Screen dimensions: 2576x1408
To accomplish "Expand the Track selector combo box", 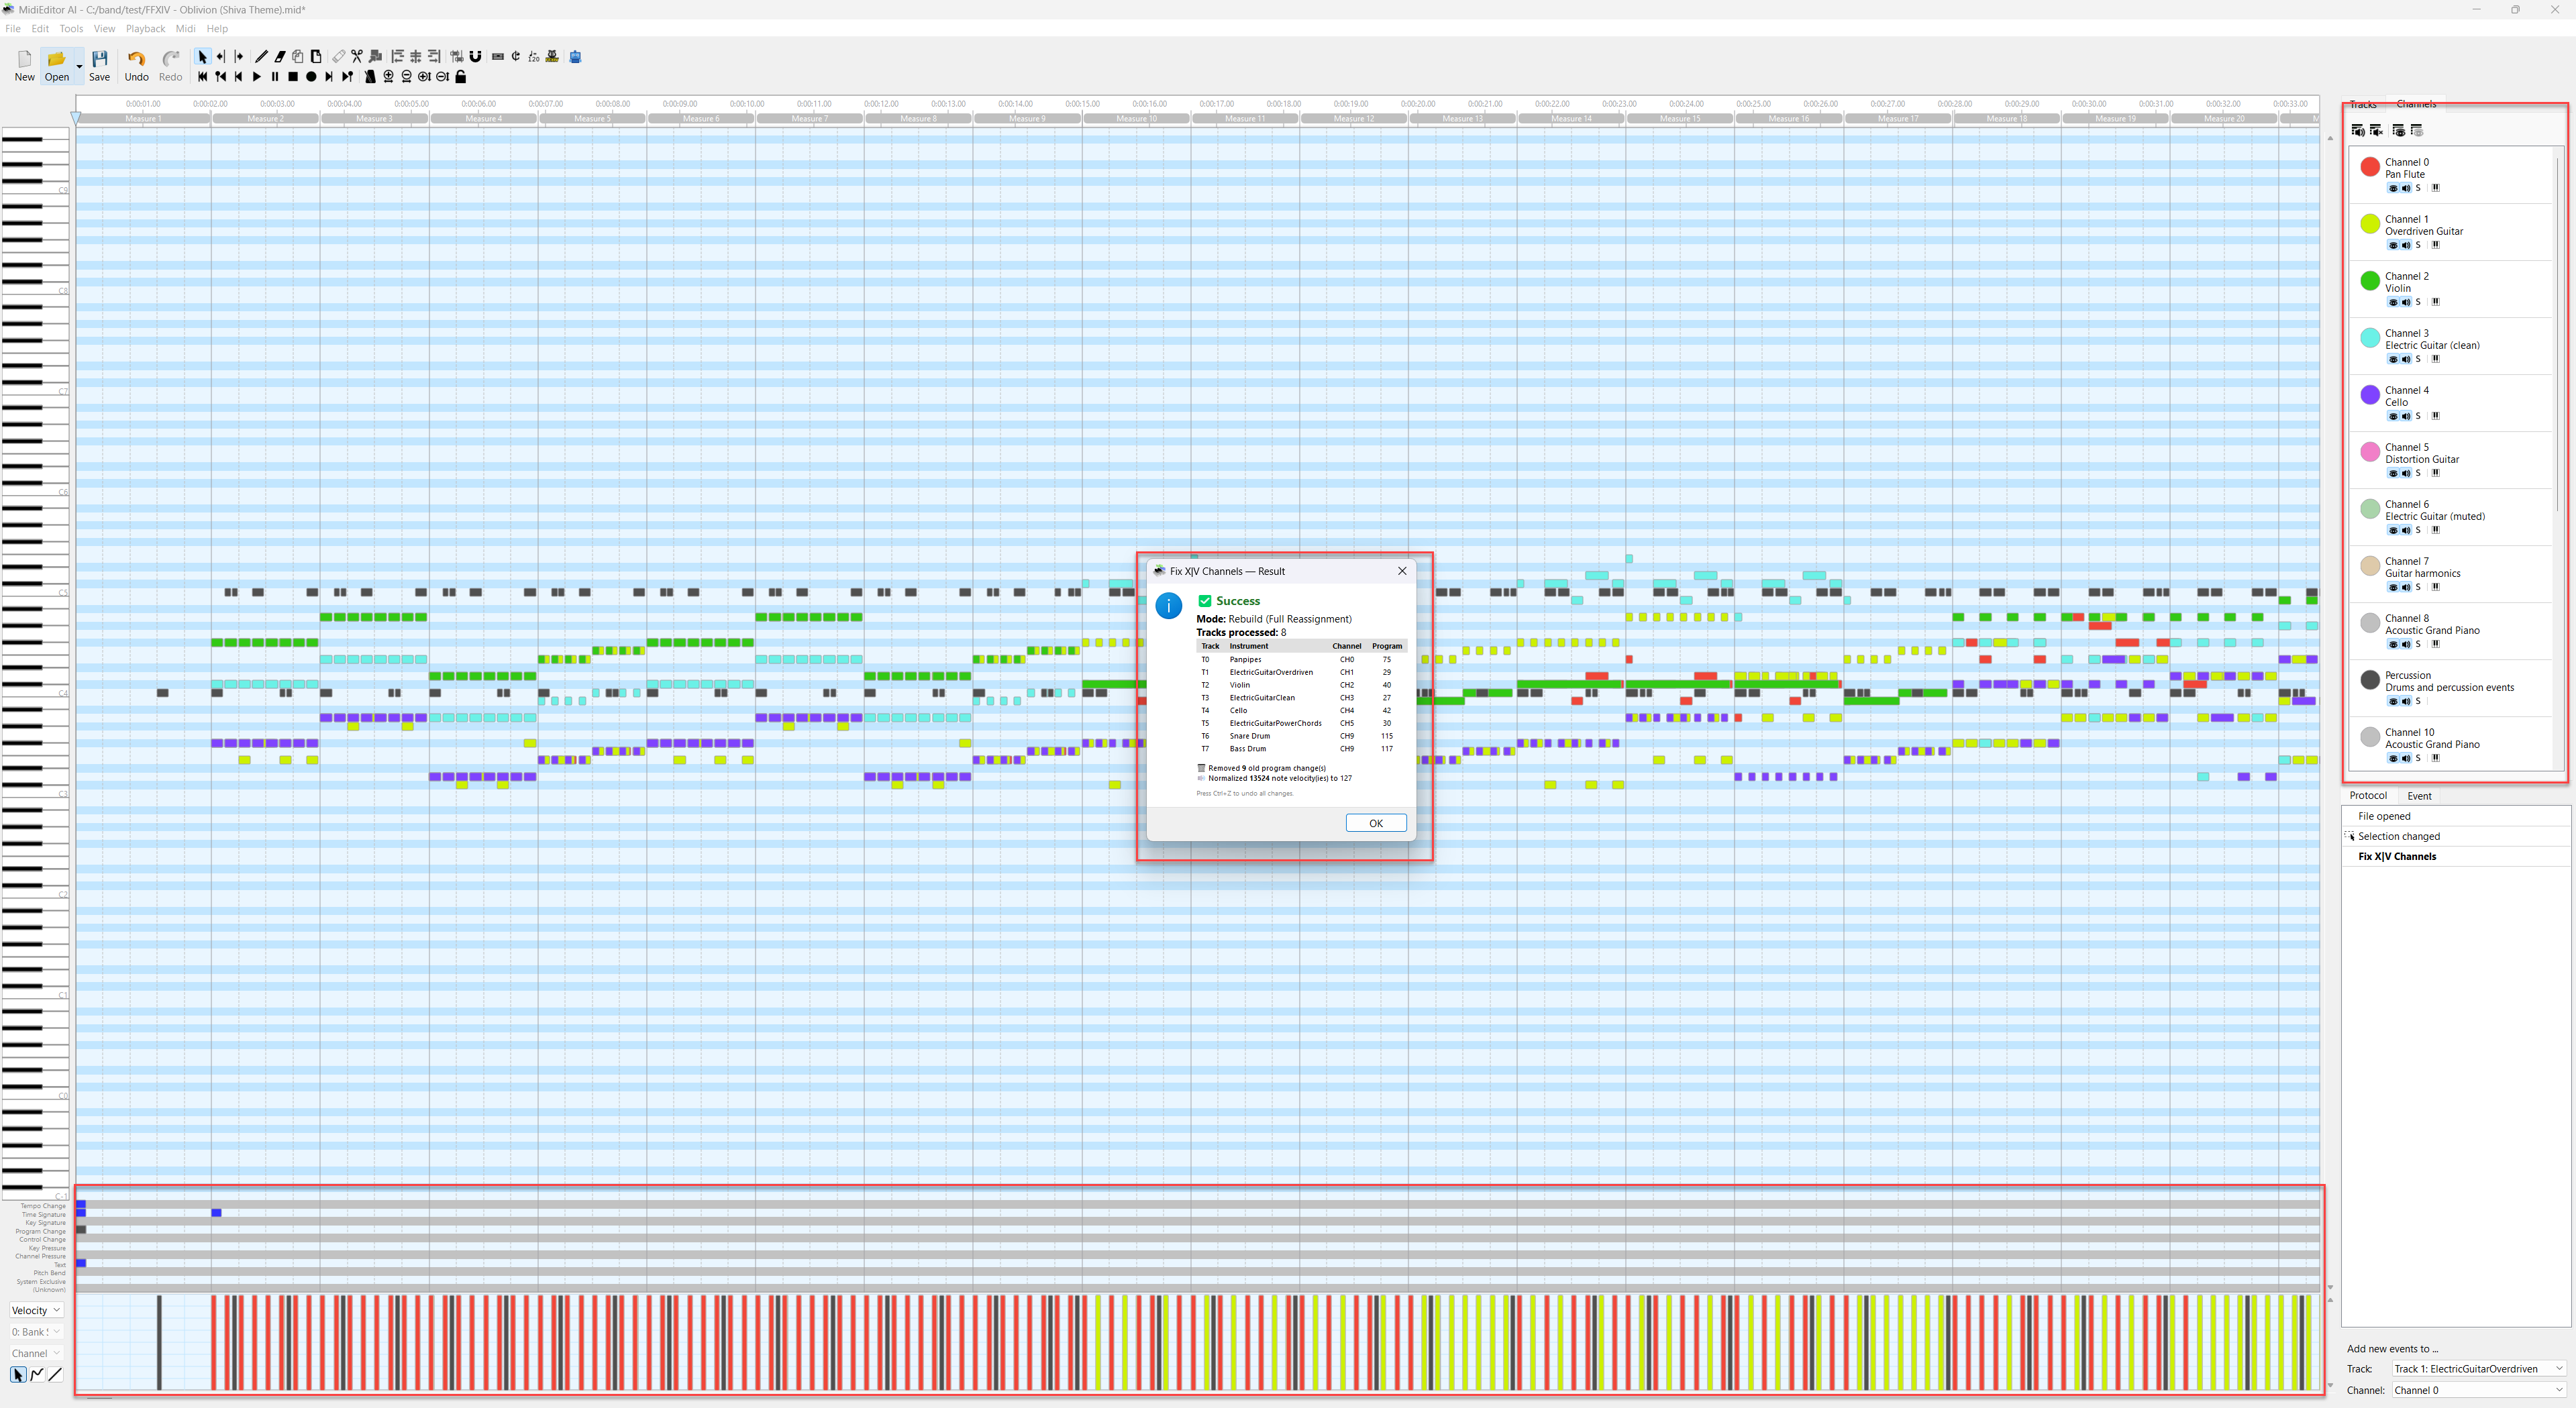I will point(2478,1369).
